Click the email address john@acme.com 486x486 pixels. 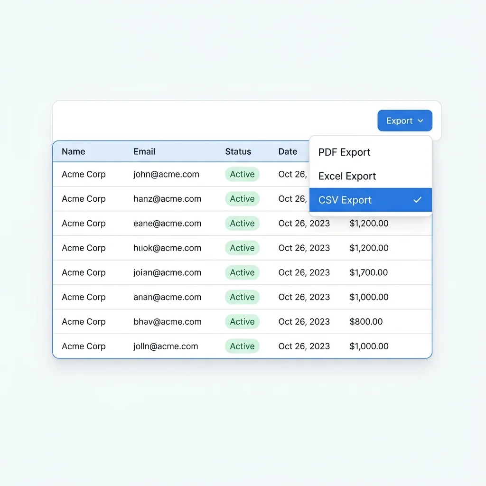(x=166, y=174)
